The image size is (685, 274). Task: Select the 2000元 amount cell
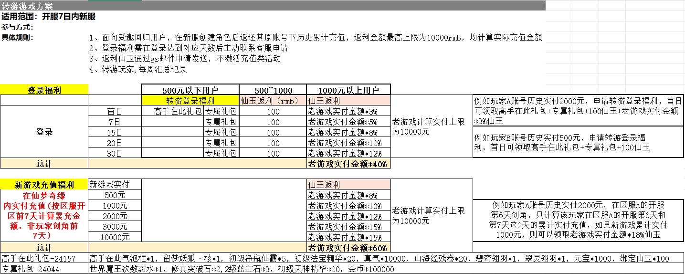(115, 216)
